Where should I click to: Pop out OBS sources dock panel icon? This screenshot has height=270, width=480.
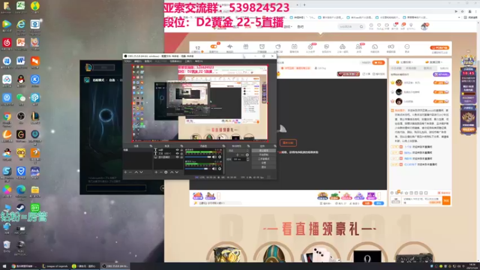(x=182, y=146)
